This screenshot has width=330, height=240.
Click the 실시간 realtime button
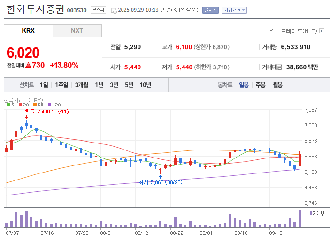click(x=210, y=10)
